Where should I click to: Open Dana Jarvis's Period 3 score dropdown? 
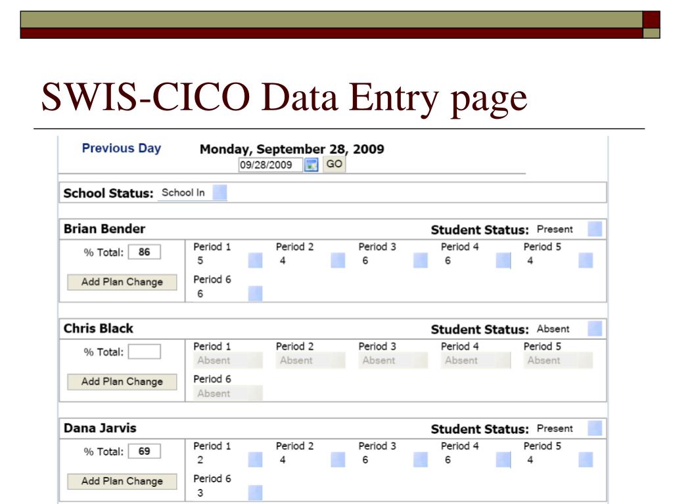(x=420, y=459)
